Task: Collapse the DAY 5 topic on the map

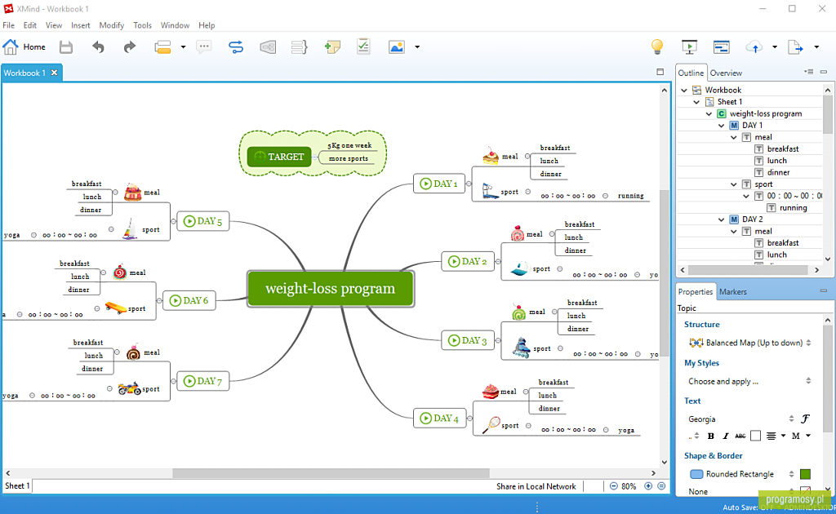Action: coord(173,221)
